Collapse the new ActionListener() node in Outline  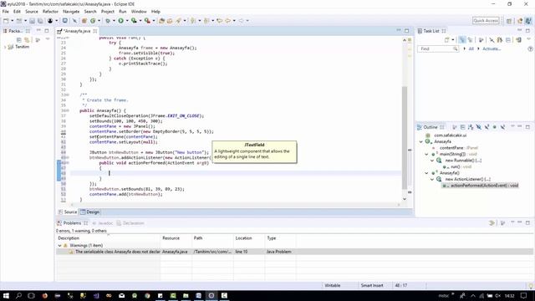tap(432, 179)
